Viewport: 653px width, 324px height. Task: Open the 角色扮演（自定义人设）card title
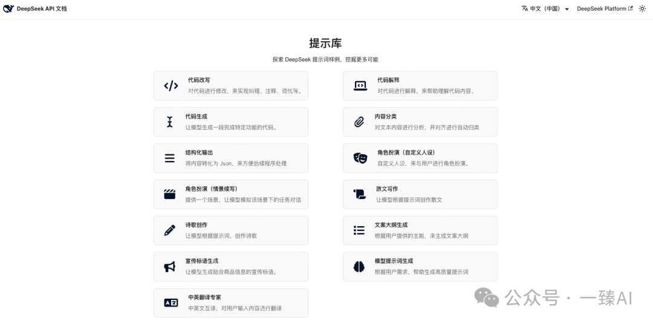click(406, 153)
